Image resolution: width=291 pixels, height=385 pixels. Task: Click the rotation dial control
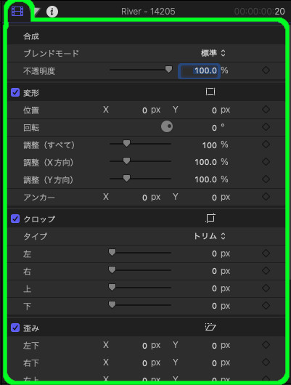tap(167, 126)
